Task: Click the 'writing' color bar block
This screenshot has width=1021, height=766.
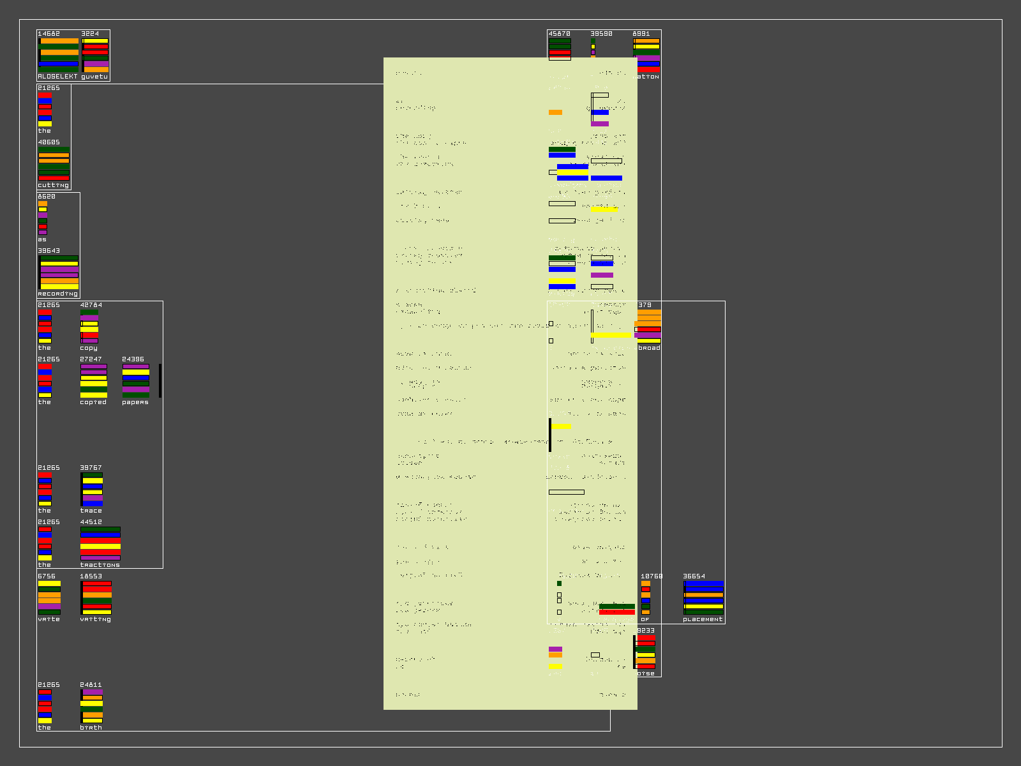Action: point(96,597)
